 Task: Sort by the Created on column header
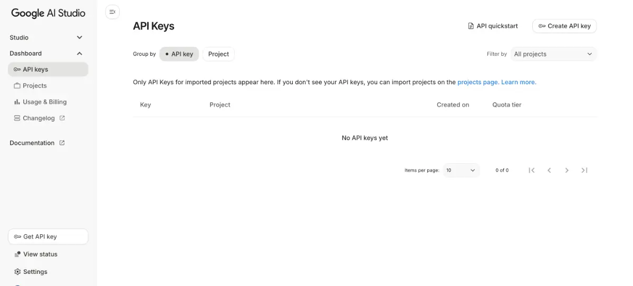tap(453, 105)
